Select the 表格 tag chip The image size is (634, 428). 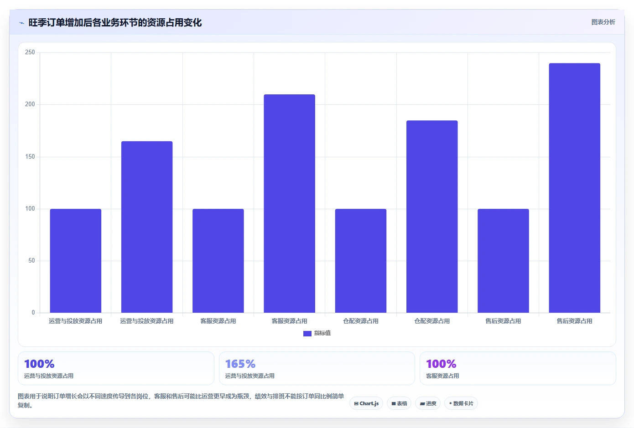[x=399, y=403]
